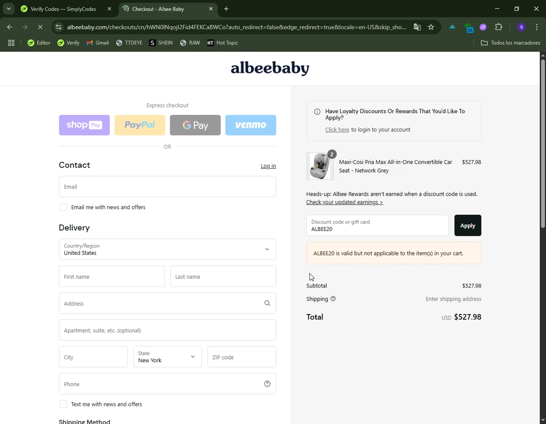Screen dimensions: 546x424
Task: Pay with PayPal button
Action: [140, 125]
